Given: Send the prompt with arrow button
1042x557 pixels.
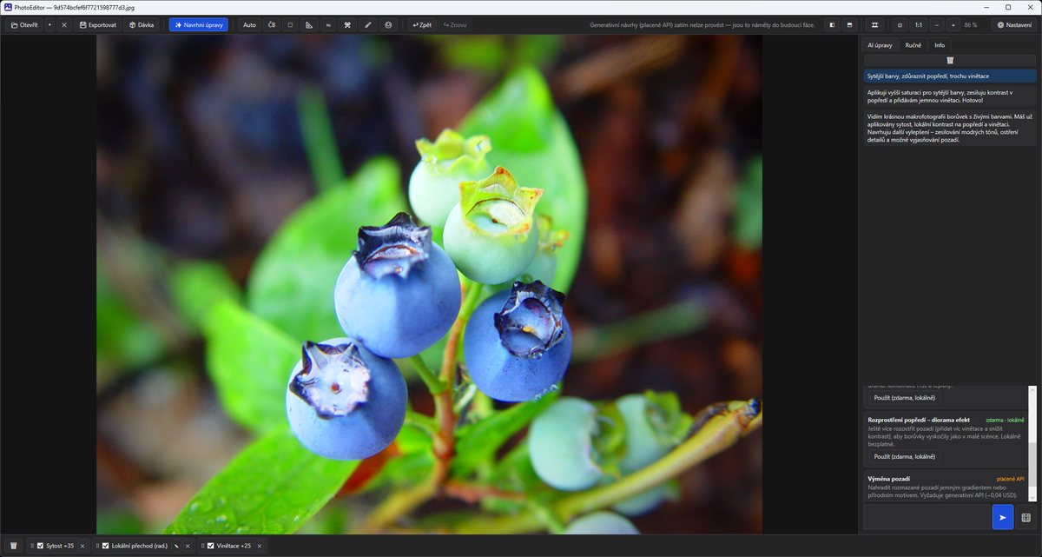Looking at the screenshot, I should [x=1002, y=517].
